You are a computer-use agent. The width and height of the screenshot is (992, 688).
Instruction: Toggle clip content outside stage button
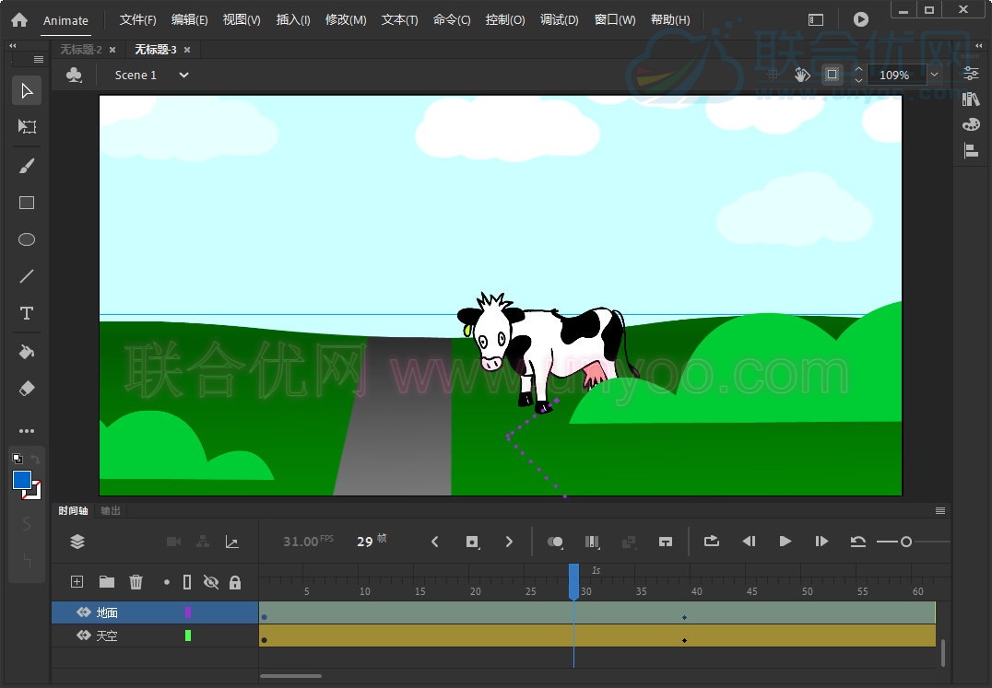[x=832, y=75]
